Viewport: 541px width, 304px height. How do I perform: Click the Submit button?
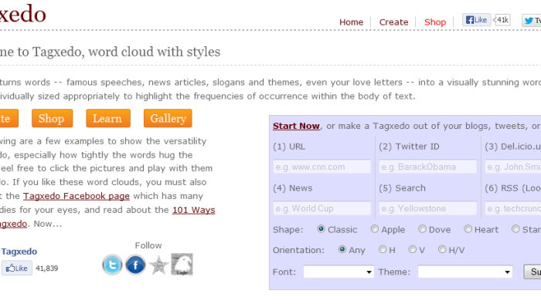[x=532, y=272]
